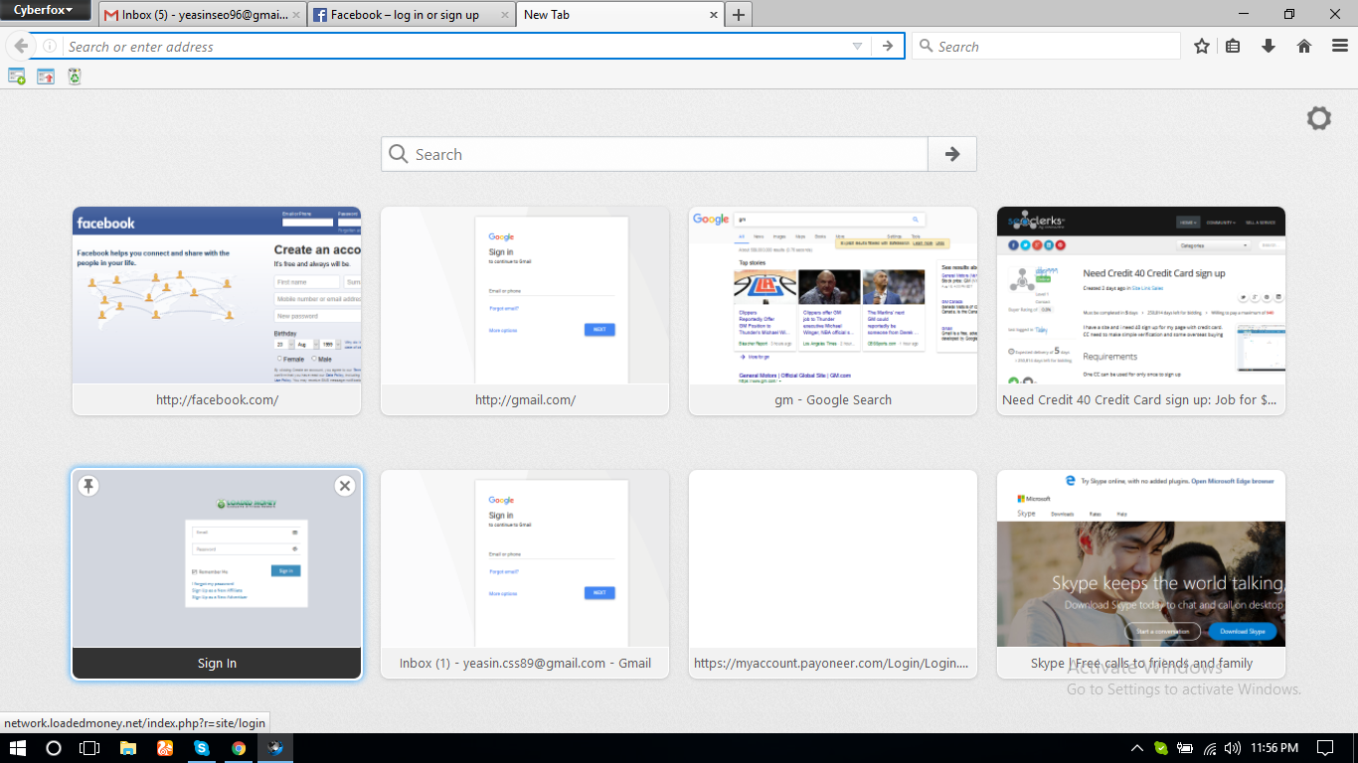Click the recycle bin bookmark toolbar icon
The height and width of the screenshot is (763, 1358).
[x=75, y=76]
